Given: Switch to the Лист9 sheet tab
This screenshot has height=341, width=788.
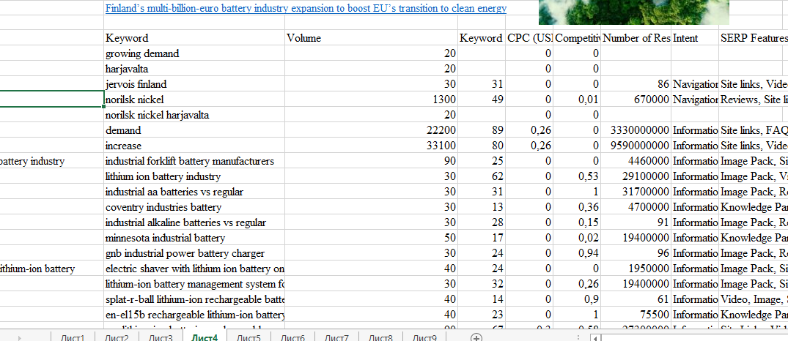Looking at the screenshot, I should (x=425, y=337).
